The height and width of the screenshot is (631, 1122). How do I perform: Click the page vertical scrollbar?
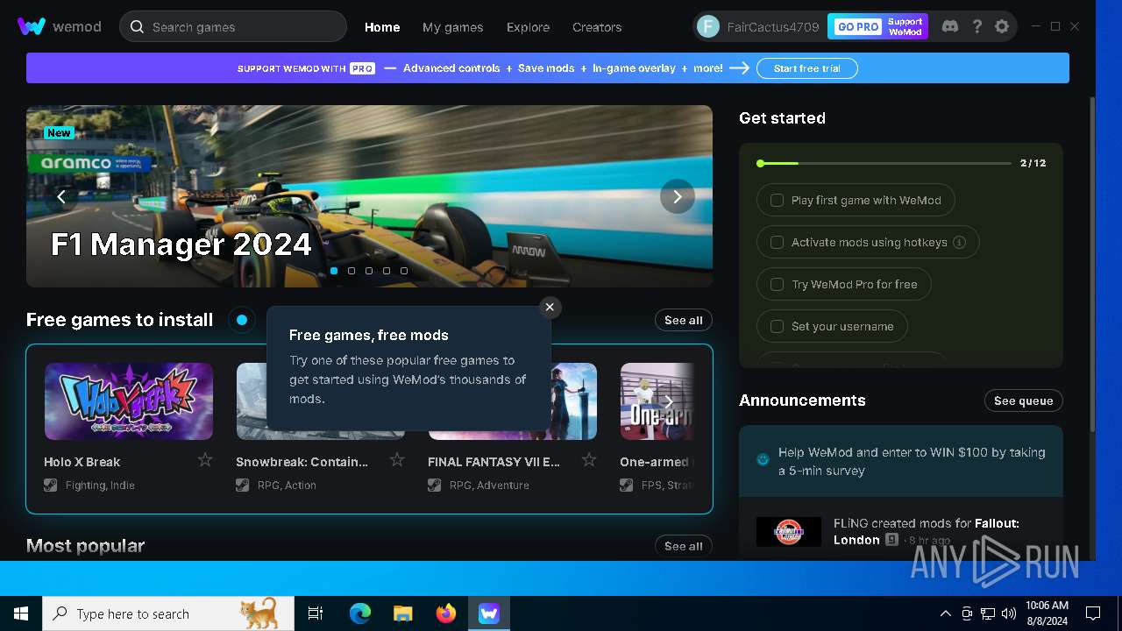[x=1091, y=263]
